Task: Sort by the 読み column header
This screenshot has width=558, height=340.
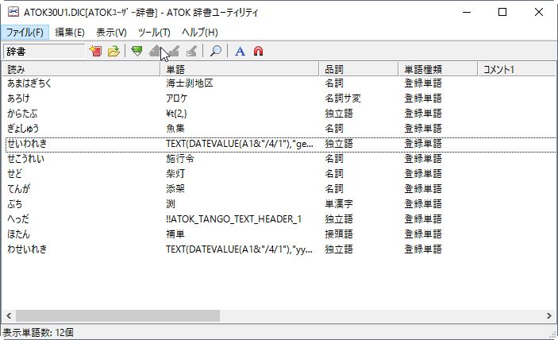Action: tap(81, 69)
